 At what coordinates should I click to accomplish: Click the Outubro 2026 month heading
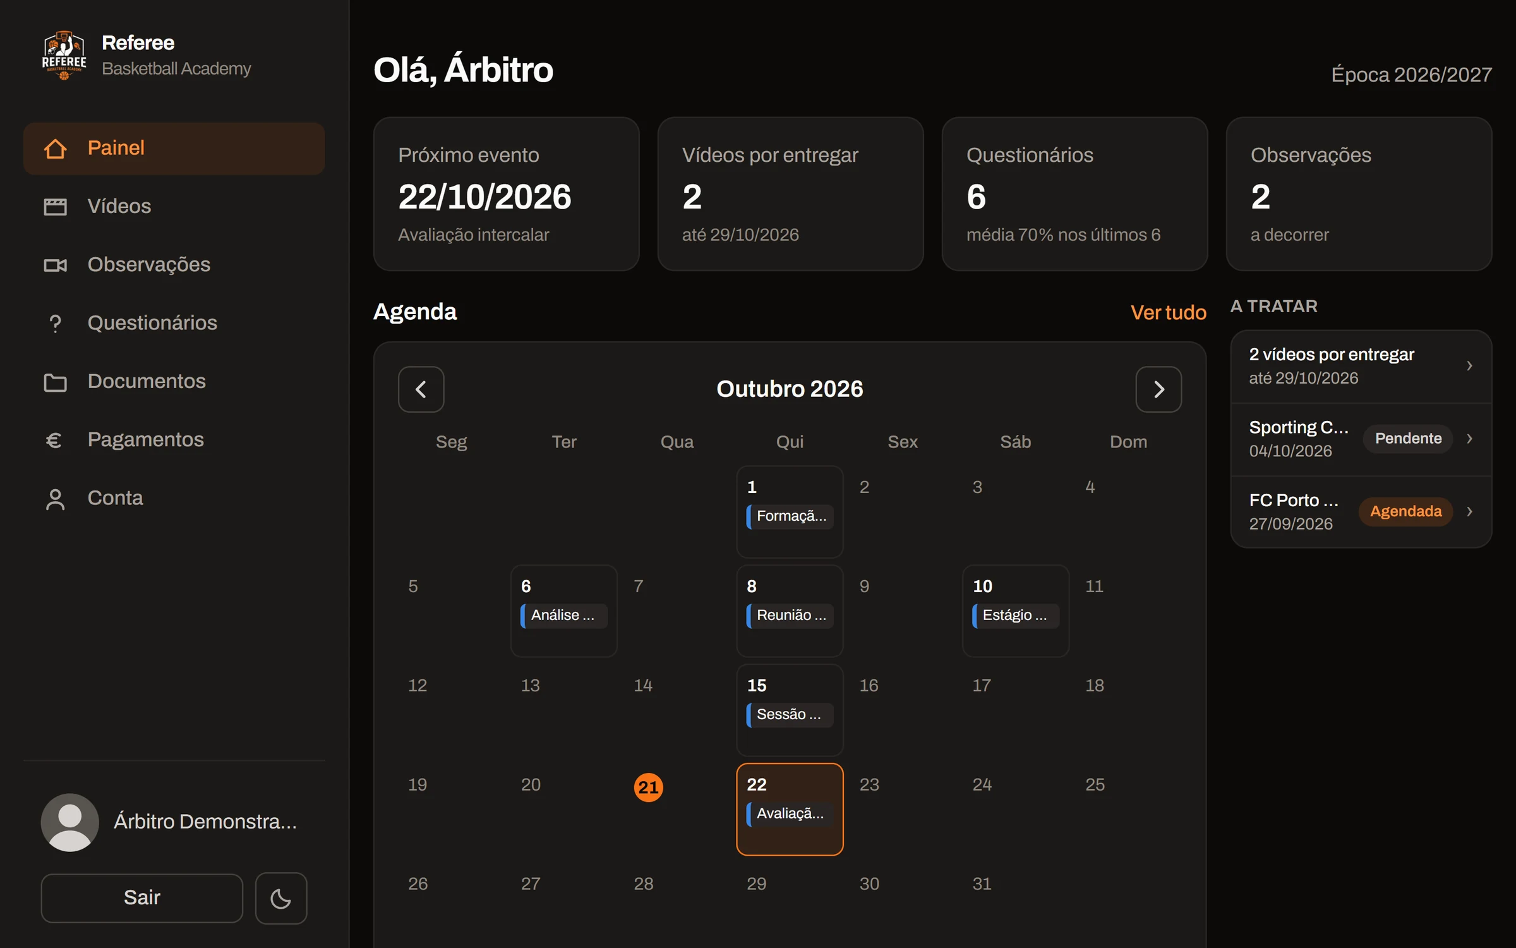[790, 389]
